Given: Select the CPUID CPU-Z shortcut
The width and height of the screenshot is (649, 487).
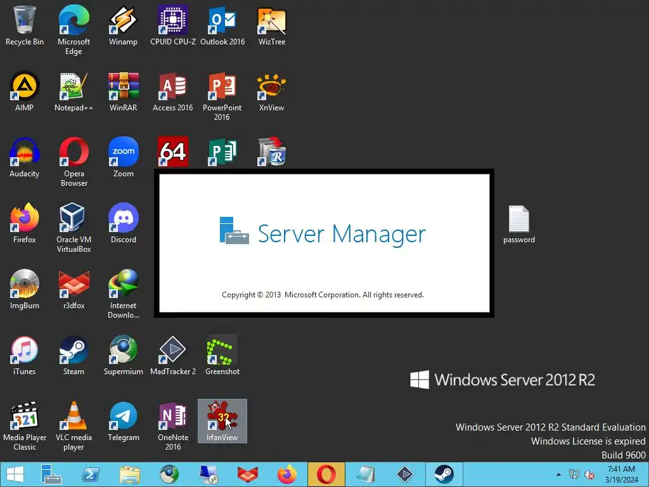Looking at the screenshot, I should (172, 25).
